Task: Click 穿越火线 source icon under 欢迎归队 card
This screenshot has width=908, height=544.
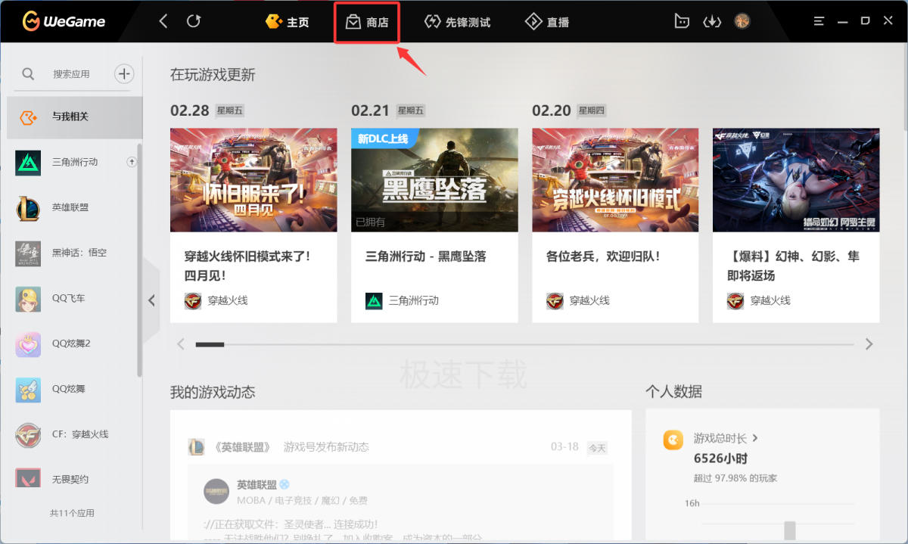Action: [x=555, y=300]
